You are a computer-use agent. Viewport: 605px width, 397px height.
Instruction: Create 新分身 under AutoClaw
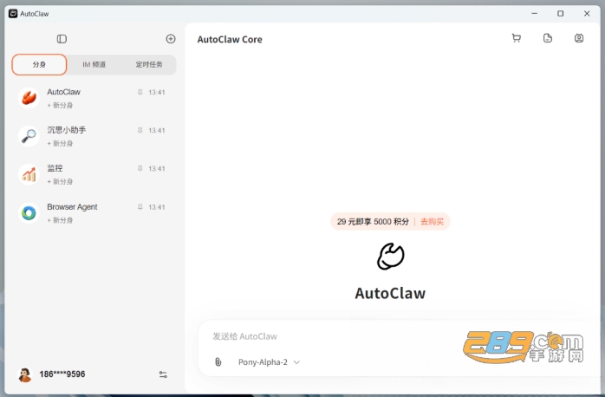pyautogui.click(x=60, y=106)
